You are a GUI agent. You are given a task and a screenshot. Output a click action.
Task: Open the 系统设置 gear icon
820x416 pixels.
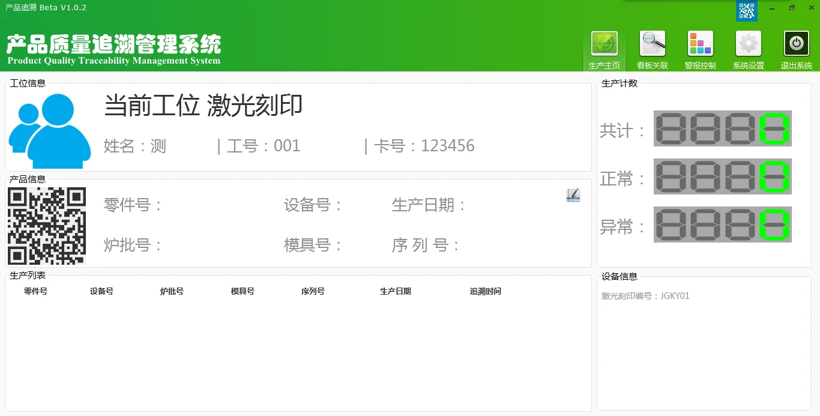(748, 44)
